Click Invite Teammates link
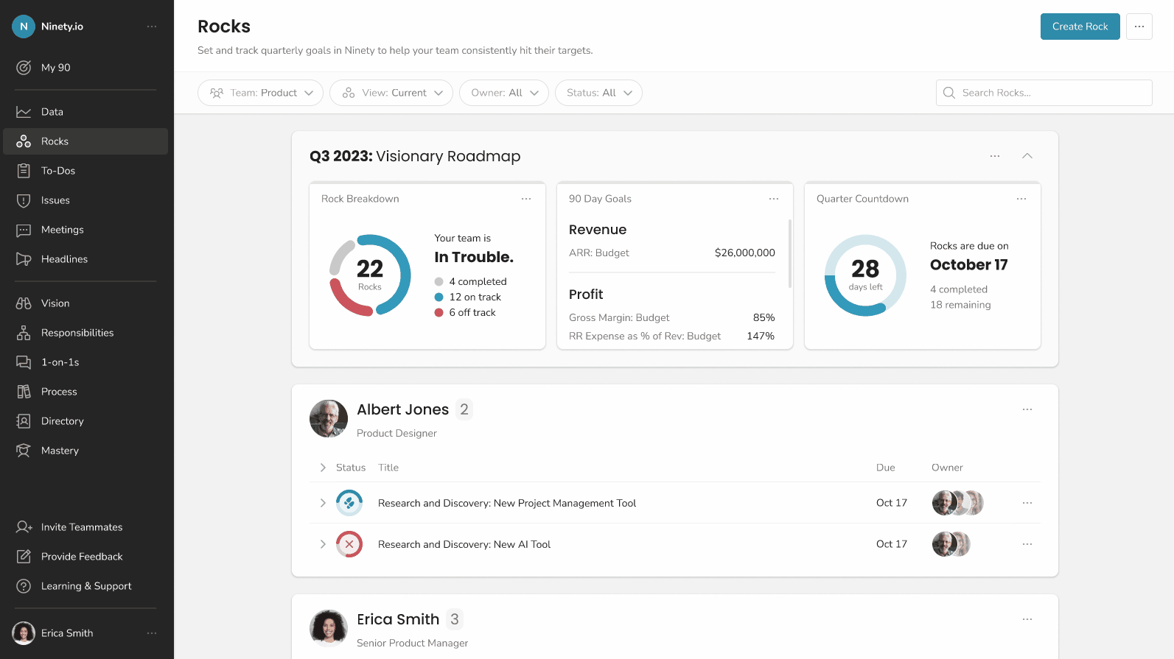The image size is (1174, 659). pos(81,527)
